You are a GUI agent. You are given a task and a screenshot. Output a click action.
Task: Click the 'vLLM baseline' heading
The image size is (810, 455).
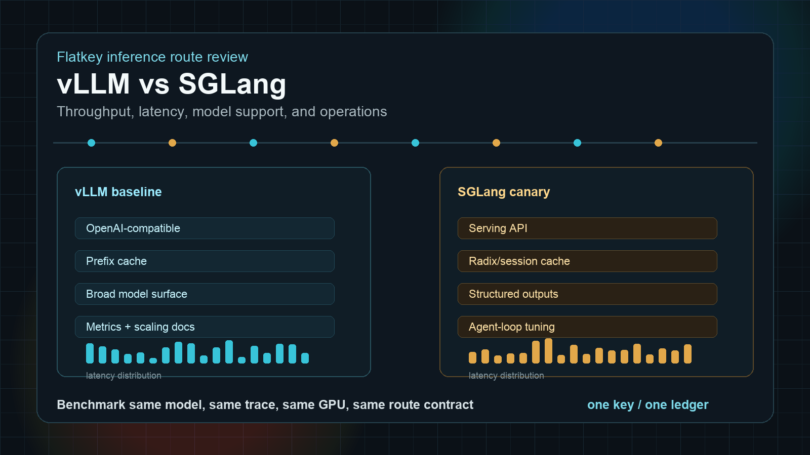[118, 192]
